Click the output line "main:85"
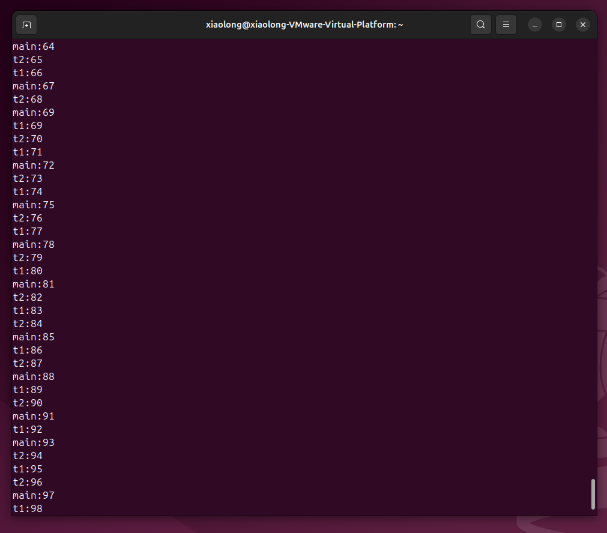 pos(34,337)
